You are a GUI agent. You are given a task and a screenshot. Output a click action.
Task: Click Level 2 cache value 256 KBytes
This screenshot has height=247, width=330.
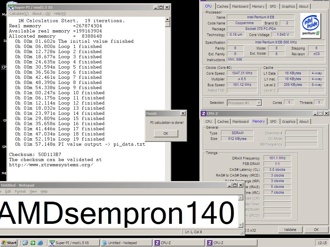[x=293, y=85]
